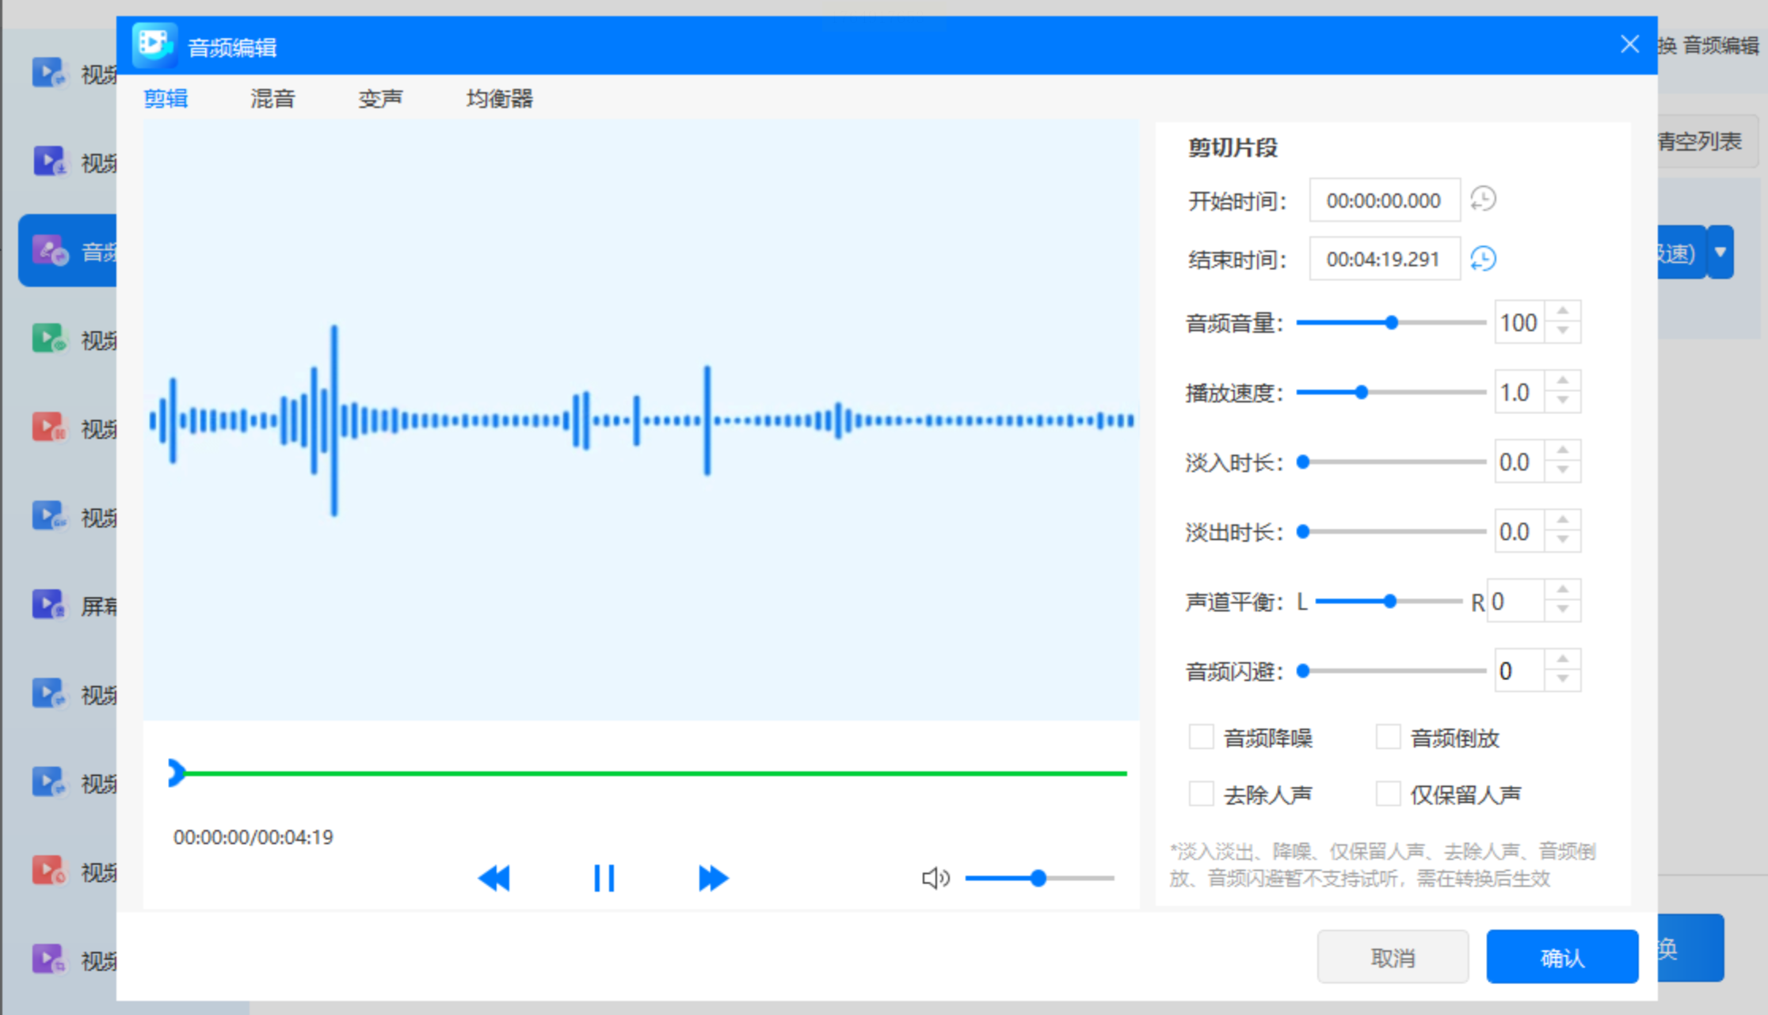Toggle the 仅保留人声 checkbox
The image size is (1768, 1015).
click(x=1388, y=793)
